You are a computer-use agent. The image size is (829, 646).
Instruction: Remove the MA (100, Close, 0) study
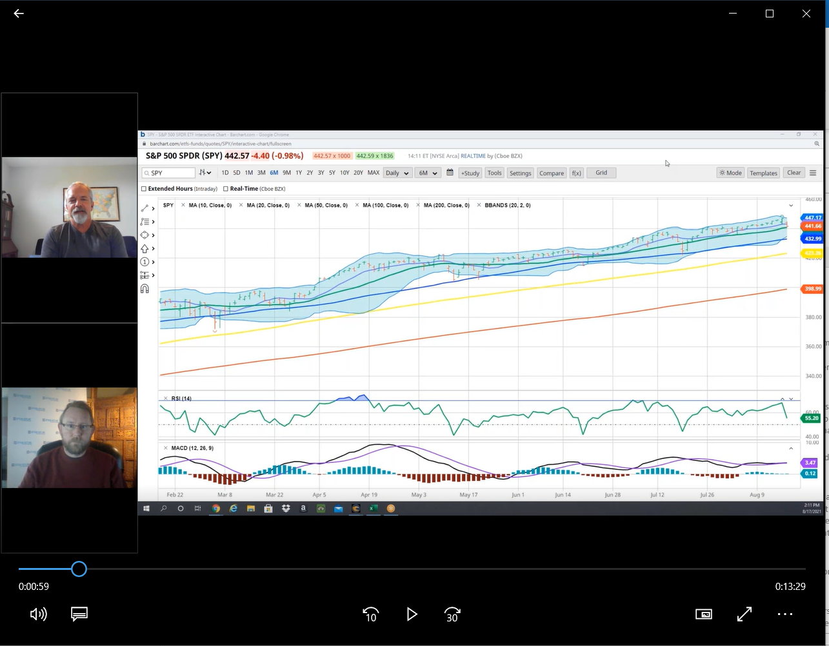click(x=357, y=205)
